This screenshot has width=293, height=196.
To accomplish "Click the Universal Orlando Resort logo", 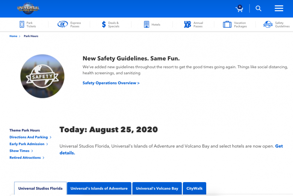I will pos(28,8).
